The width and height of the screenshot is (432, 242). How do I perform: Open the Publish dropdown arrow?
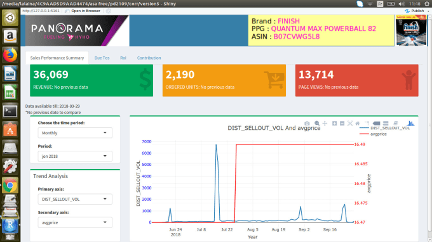tap(428, 11)
